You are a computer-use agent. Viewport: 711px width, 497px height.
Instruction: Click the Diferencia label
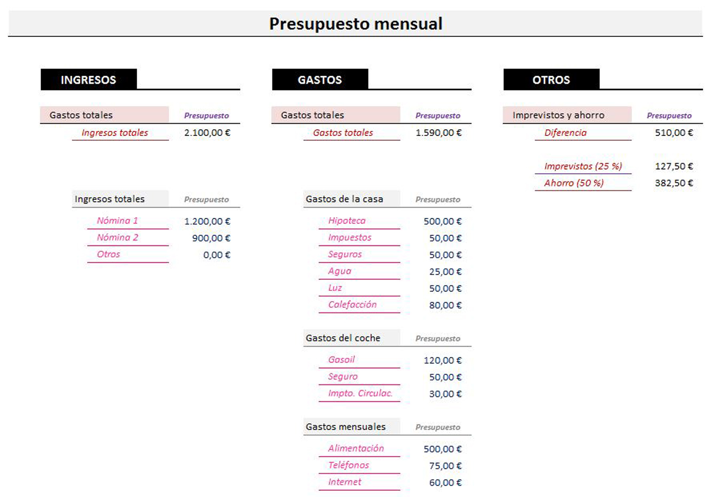566,132
